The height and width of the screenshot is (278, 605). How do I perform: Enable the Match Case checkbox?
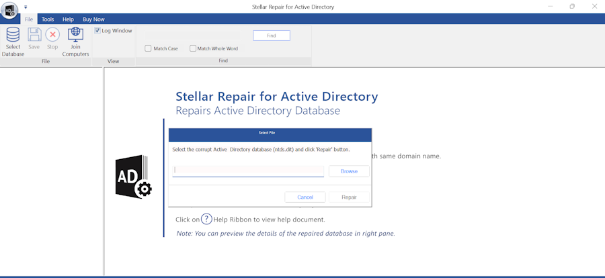pos(148,48)
